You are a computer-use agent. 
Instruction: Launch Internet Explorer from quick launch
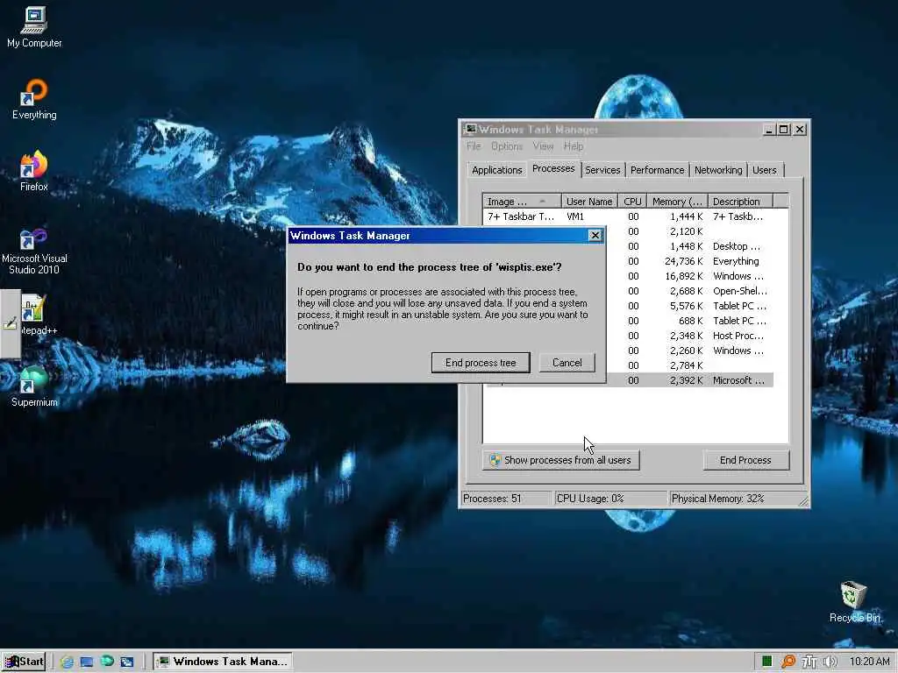click(67, 662)
